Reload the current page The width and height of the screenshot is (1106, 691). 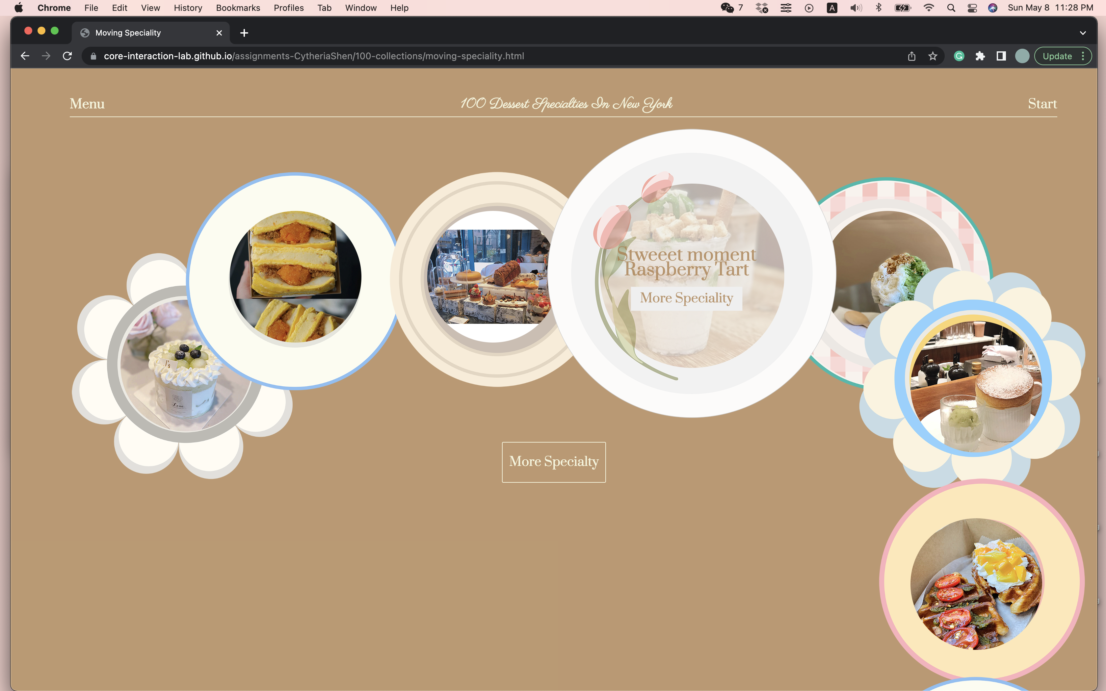point(67,56)
